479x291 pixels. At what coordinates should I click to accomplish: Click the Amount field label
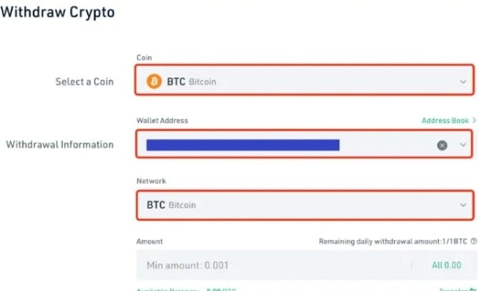[150, 242]
